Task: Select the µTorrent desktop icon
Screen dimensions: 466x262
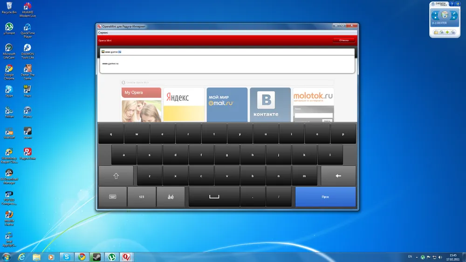Action: tap(9, 29)
